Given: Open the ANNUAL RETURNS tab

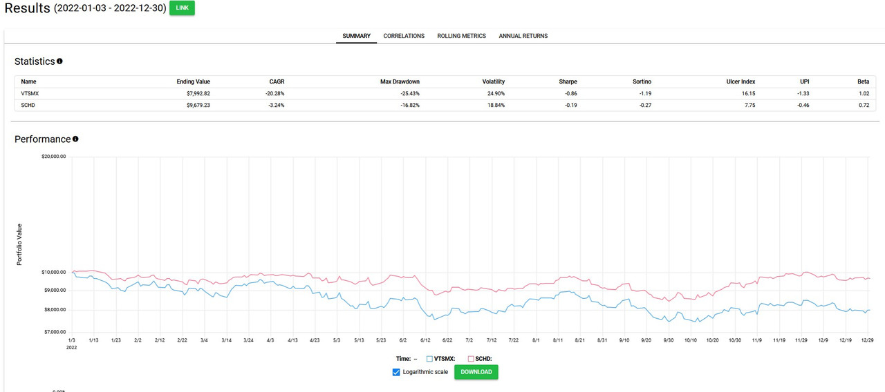Looking at the screenshot, I should click(523, 36).
